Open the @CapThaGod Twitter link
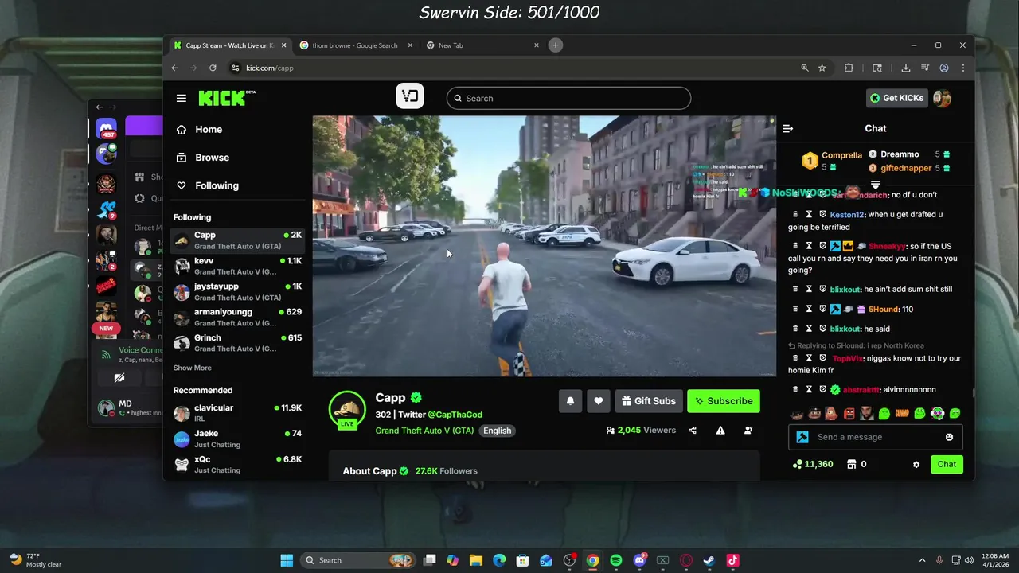1019x573 pixels. click(455, 415)
